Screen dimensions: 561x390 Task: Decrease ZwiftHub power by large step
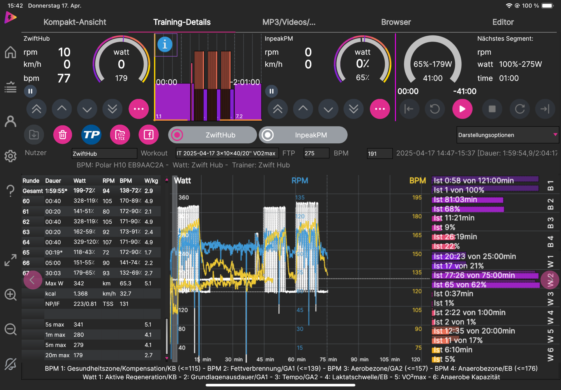click(x=112, y=109)
